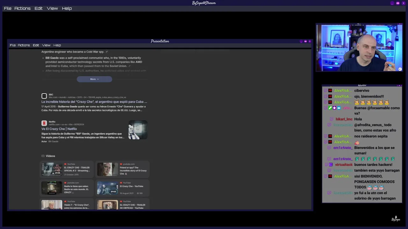This screenshot has height=229, width=408.
Task: Open the File menu in the Presentation window
Action: pos(13,45)
